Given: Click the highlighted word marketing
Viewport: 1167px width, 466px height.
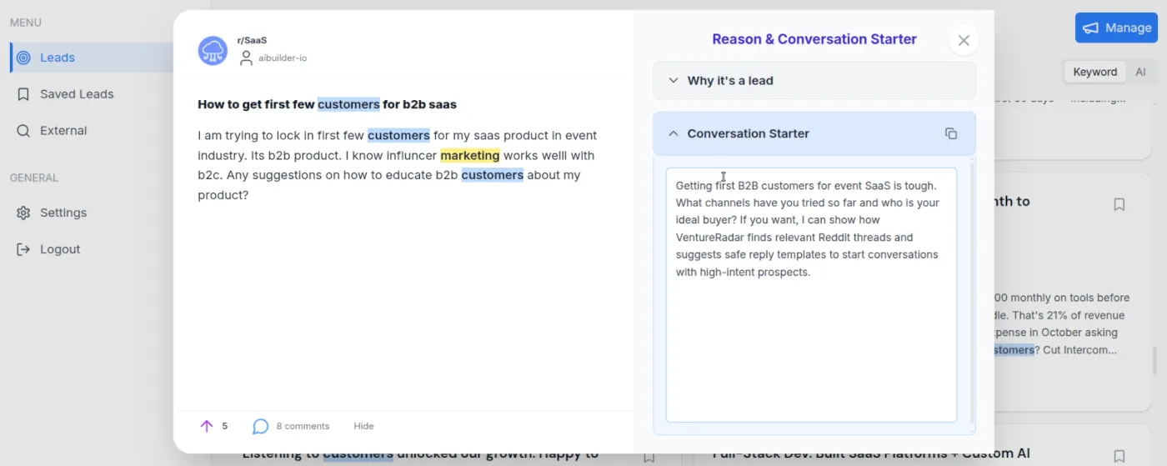Looking at the screenshot, I should tap(470, 155).
